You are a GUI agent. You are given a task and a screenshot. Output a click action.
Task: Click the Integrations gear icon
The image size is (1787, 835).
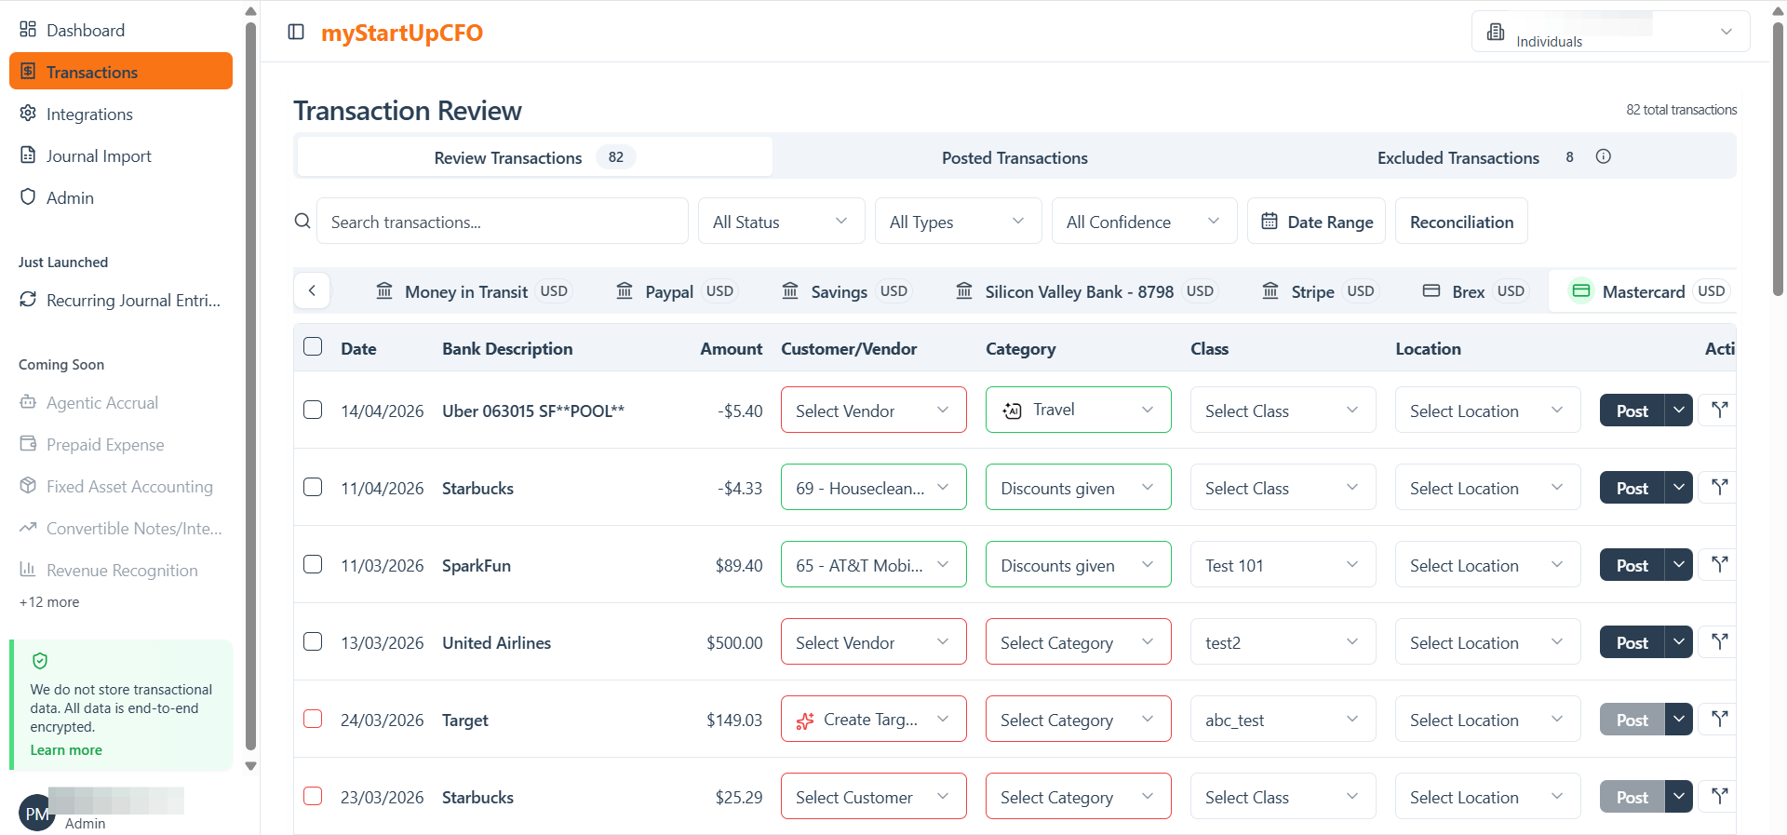tap(28, 114)
